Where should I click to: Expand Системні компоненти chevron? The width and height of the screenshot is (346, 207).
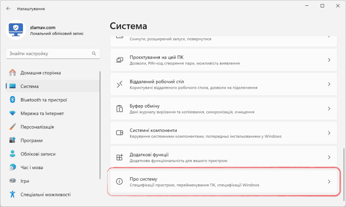click(x=329, y=133)
